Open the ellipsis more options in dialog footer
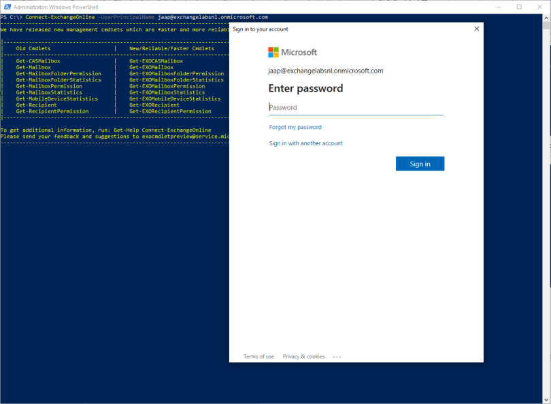 337,356
